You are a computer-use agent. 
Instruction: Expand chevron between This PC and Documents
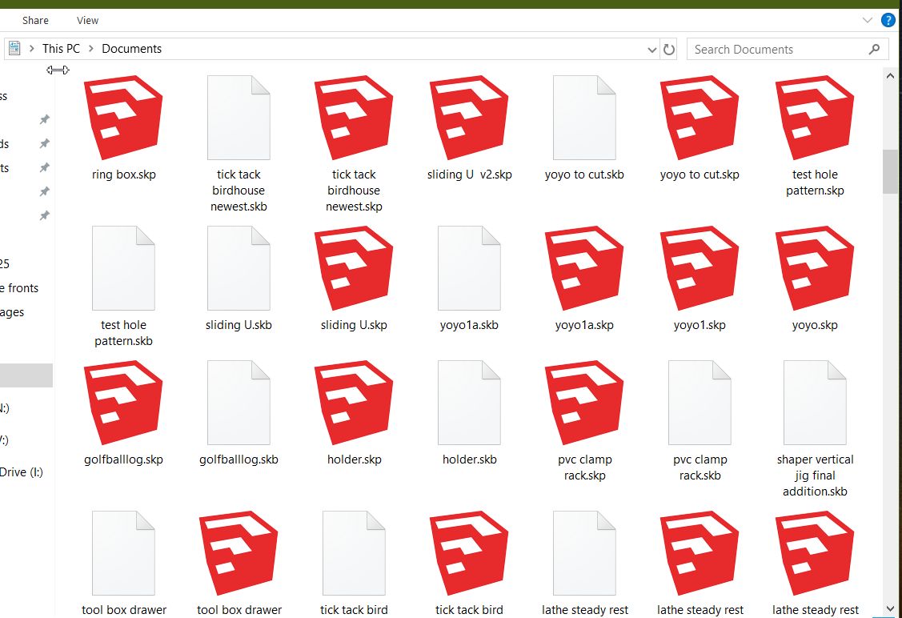(x=91, y=49)
